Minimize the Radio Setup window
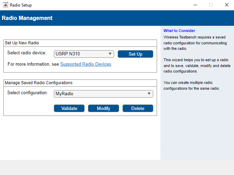 click(x=195, y=5)
